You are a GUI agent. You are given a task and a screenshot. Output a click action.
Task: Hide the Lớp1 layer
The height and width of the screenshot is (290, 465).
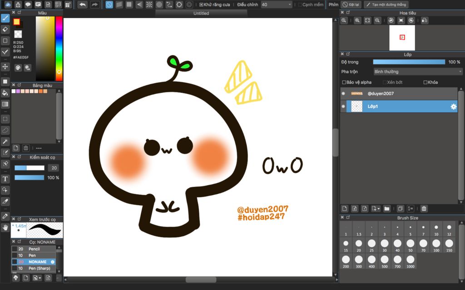point(343,106)
